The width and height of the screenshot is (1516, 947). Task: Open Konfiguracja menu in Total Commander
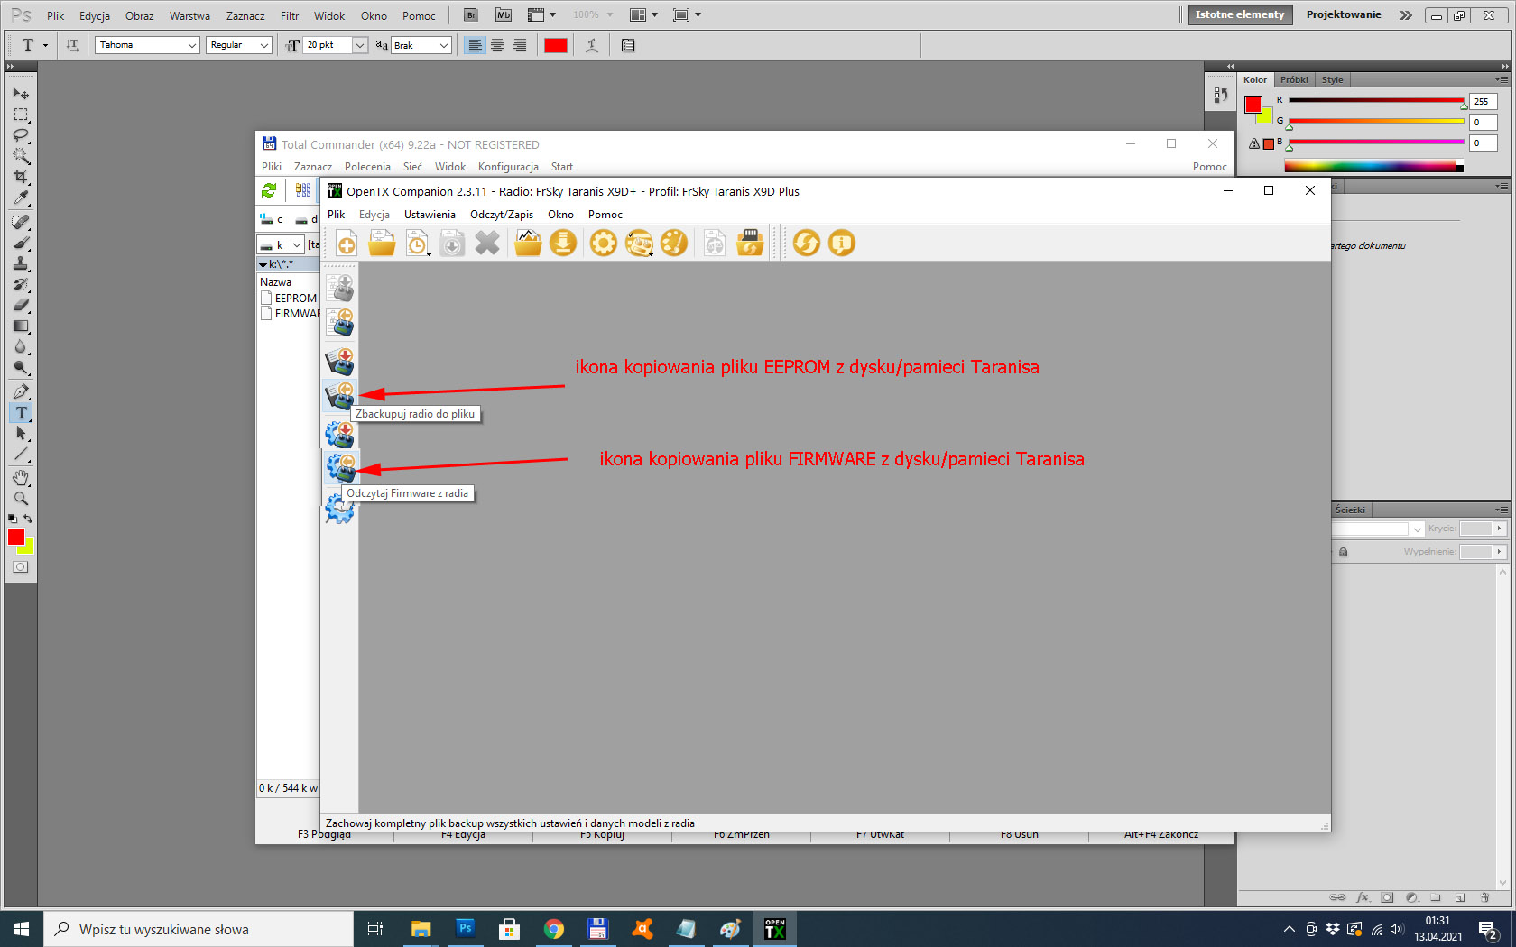[508, 167]
